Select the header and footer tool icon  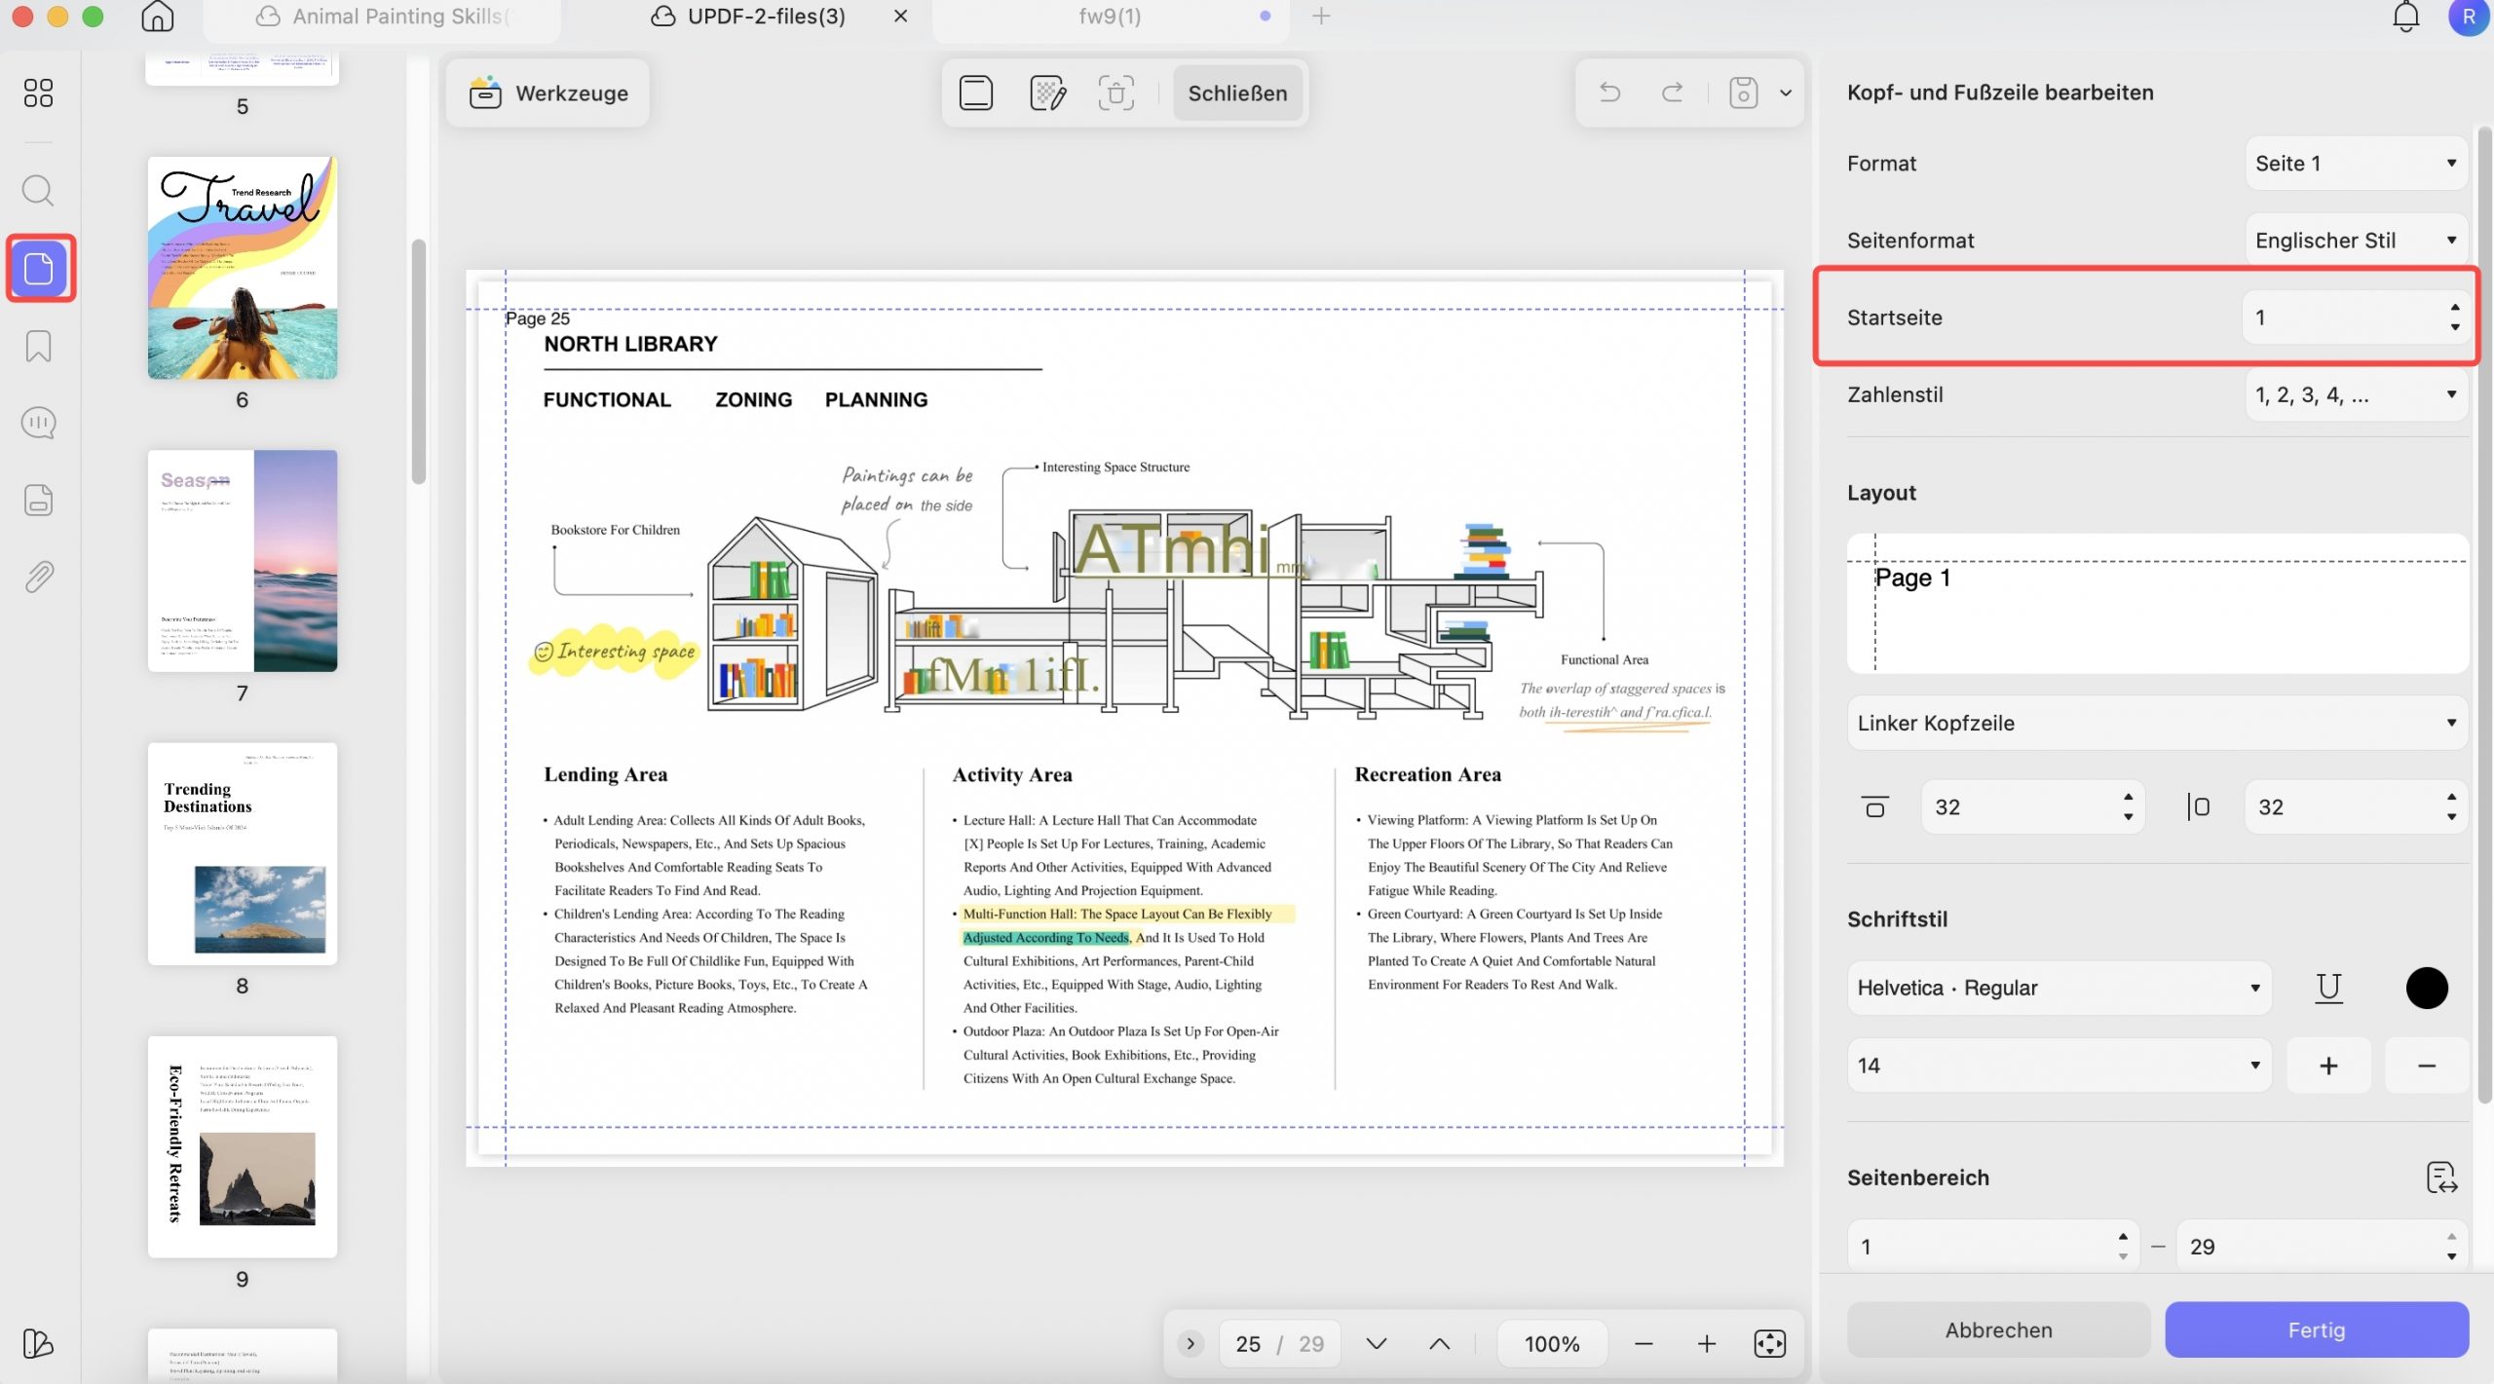pos(975,93)
